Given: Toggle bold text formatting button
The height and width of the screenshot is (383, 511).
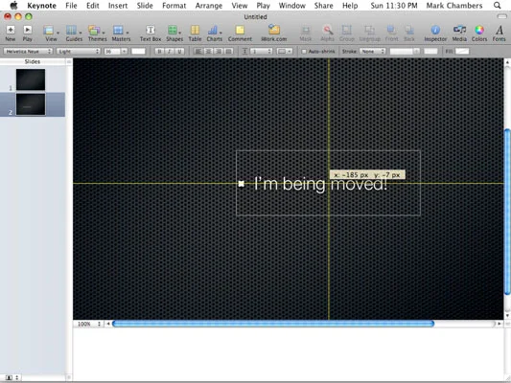Looking at the screenshot, I should pyautogui.click(x=159, y=52).
